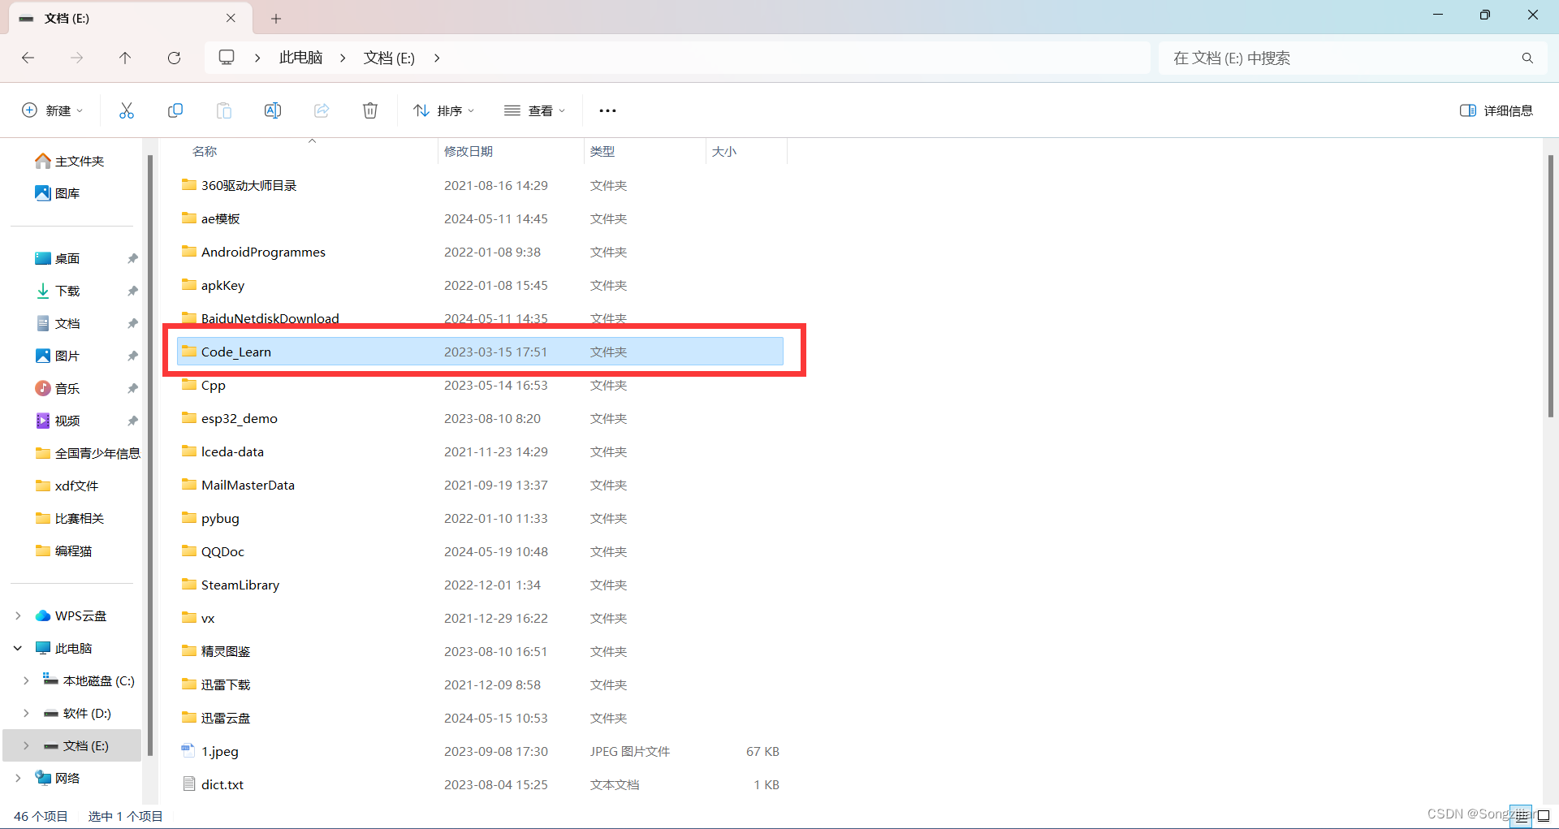Collapse 此电脑 tree node
Screen dimensions: 1559x829
18,648
